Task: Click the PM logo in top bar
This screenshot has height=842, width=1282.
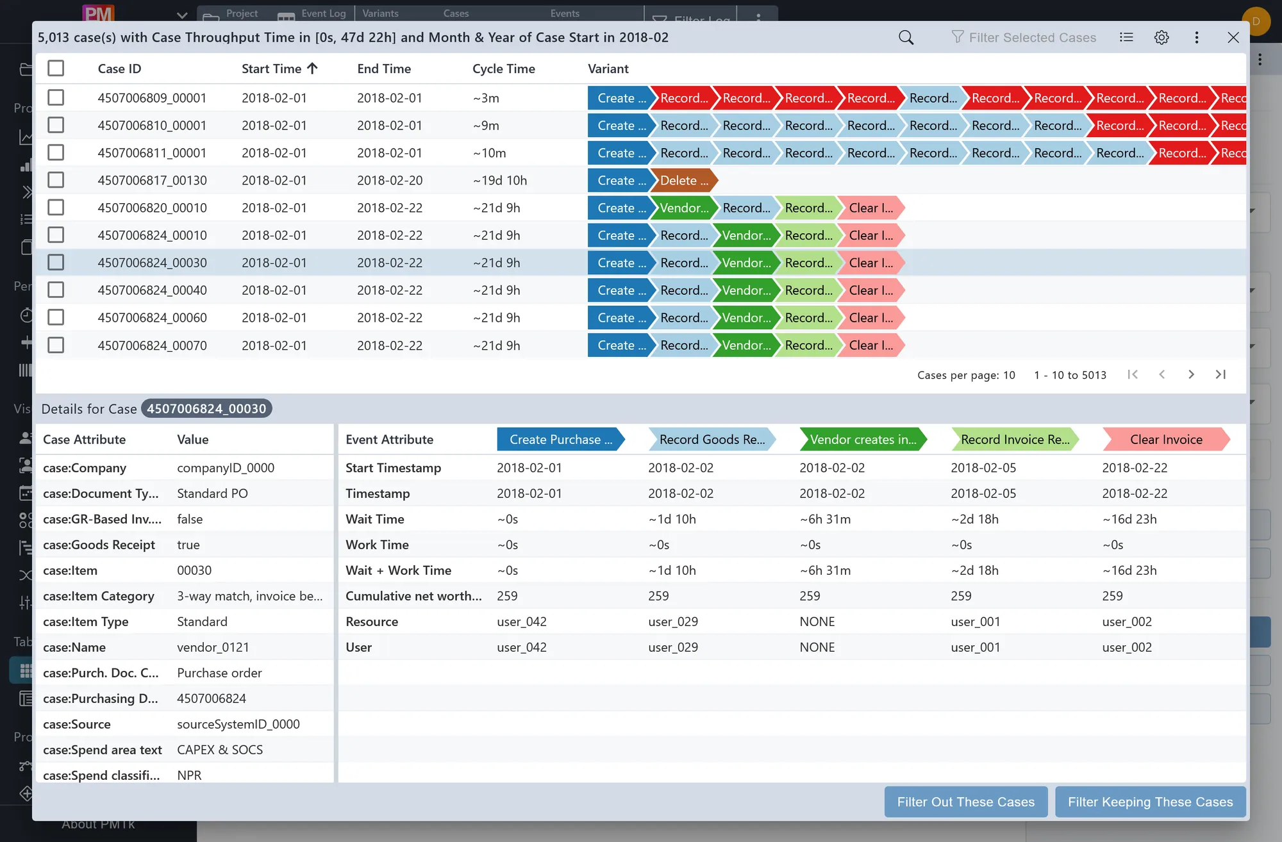Action: click(x=98, y=13)
